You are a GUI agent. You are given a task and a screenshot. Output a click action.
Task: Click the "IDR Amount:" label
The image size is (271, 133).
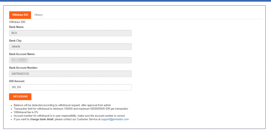17,81
